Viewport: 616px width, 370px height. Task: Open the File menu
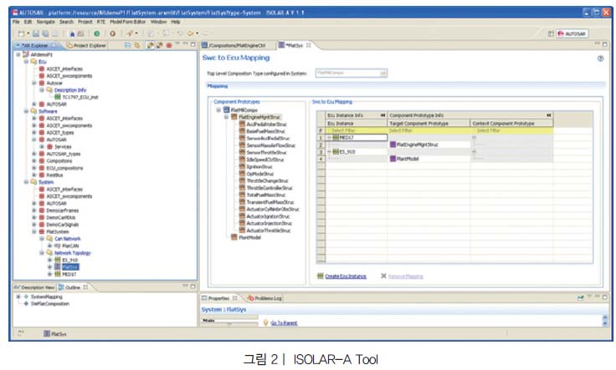[16, 22]
